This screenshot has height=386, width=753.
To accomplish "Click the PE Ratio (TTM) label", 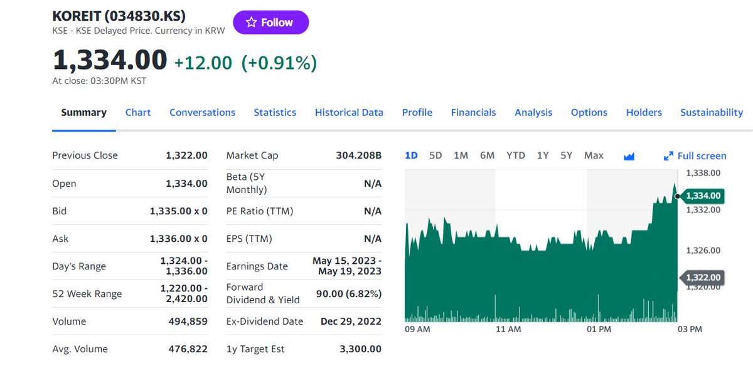I will 260,211.
